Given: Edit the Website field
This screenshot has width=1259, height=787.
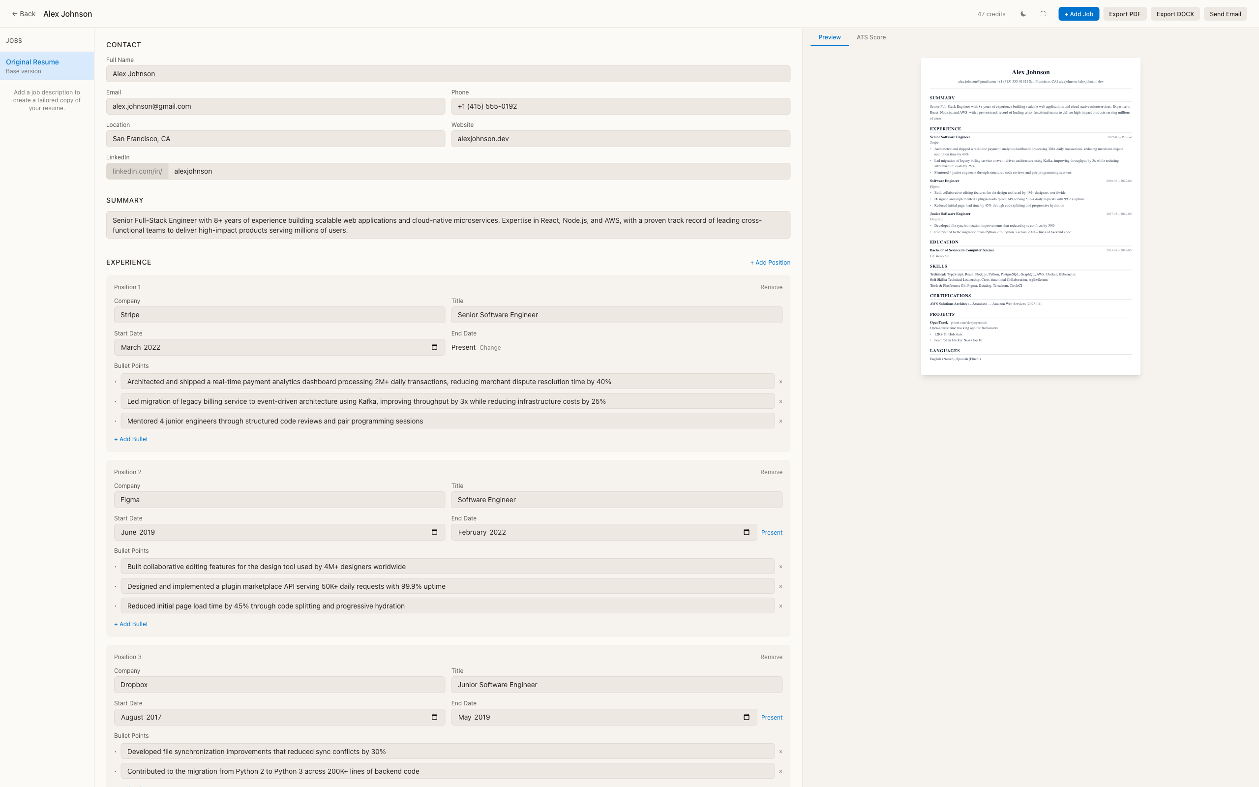Looking at the screenshot, I should point(621,138).
